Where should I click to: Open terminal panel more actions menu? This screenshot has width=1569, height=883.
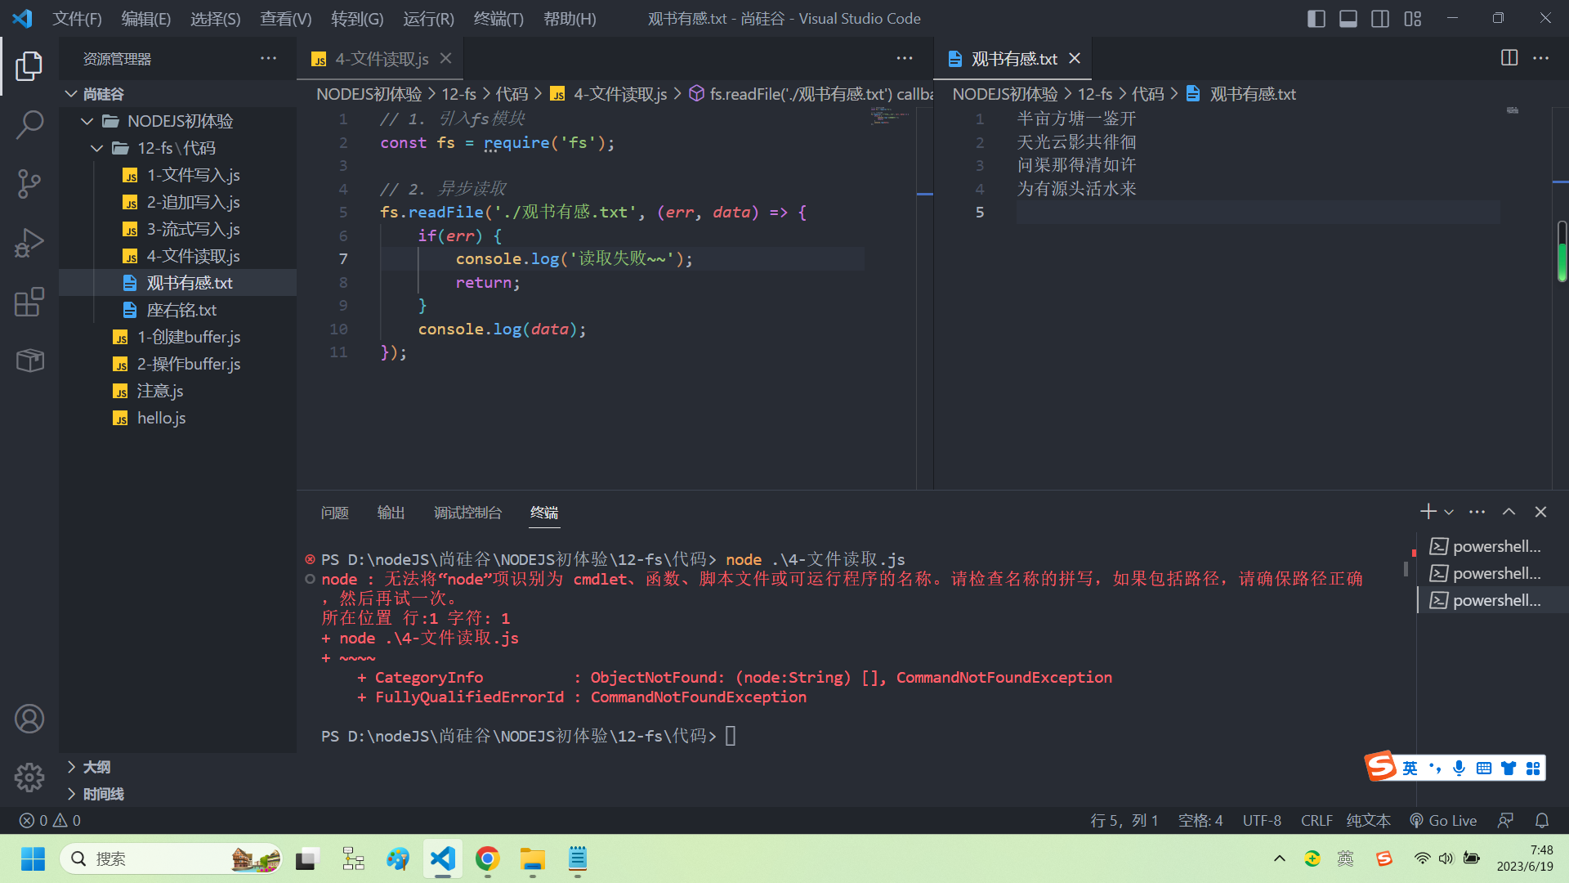click(1477, 512)
